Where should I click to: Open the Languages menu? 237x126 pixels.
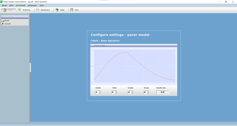tap(32, 5)
